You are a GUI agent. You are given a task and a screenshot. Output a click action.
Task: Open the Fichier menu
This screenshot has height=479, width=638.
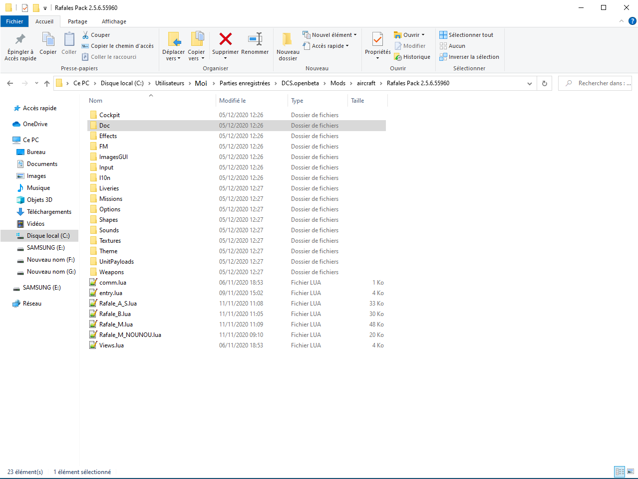coord(14,21)
